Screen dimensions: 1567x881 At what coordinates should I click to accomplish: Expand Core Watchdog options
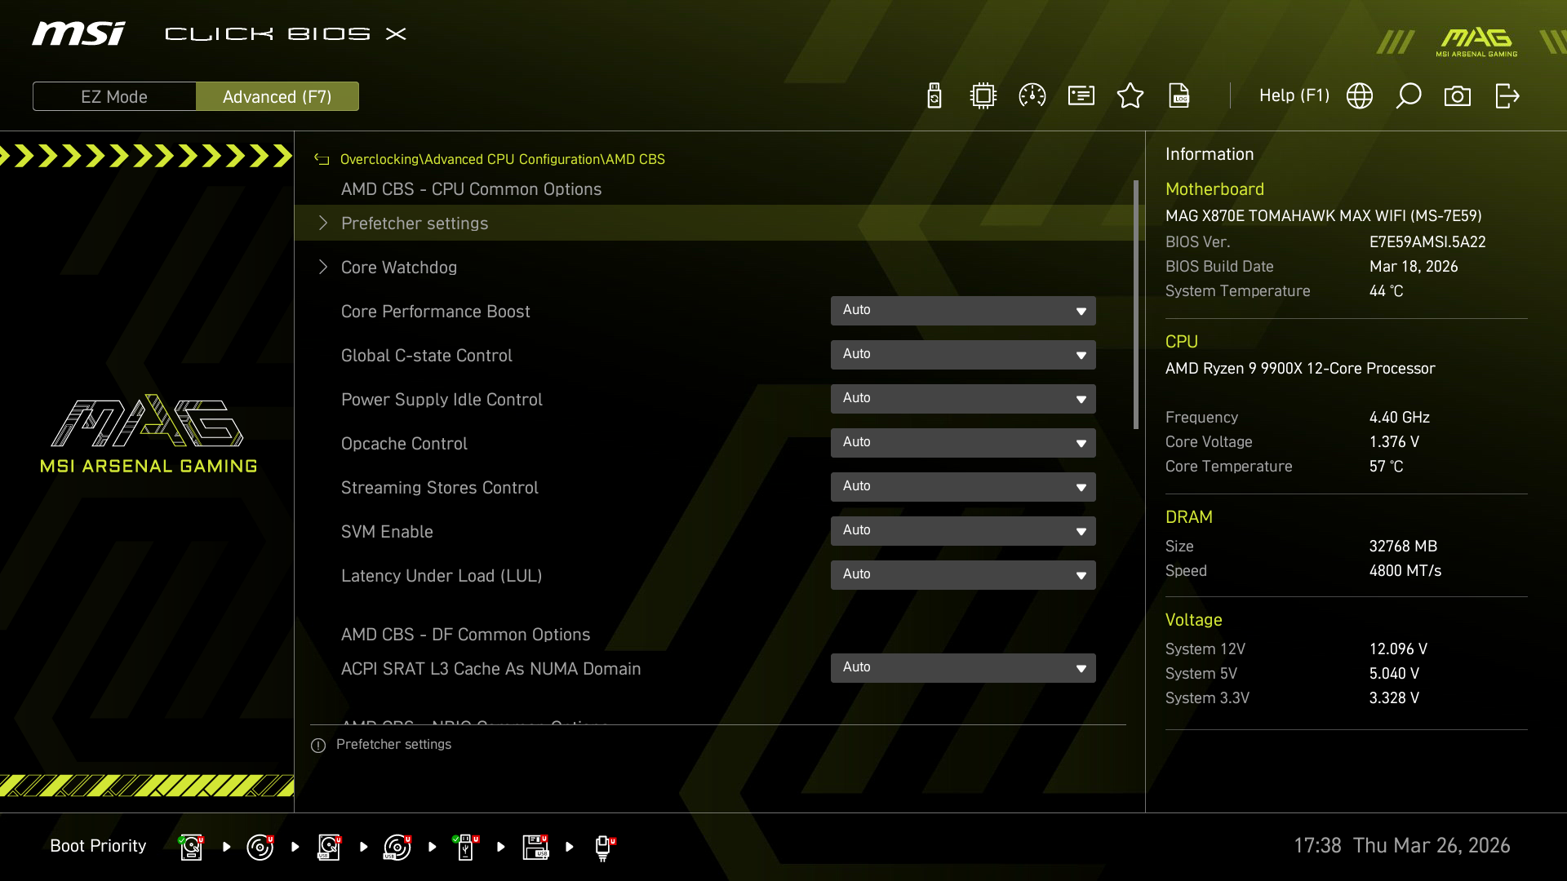click(399, 267)
